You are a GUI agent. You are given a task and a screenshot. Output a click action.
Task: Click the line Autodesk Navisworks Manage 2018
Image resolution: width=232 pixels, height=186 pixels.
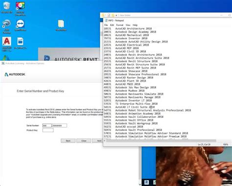(132, 97)
